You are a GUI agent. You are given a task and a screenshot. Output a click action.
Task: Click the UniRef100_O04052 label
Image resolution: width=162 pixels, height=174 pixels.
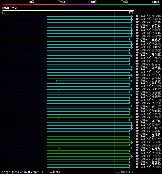coord(148,47)
